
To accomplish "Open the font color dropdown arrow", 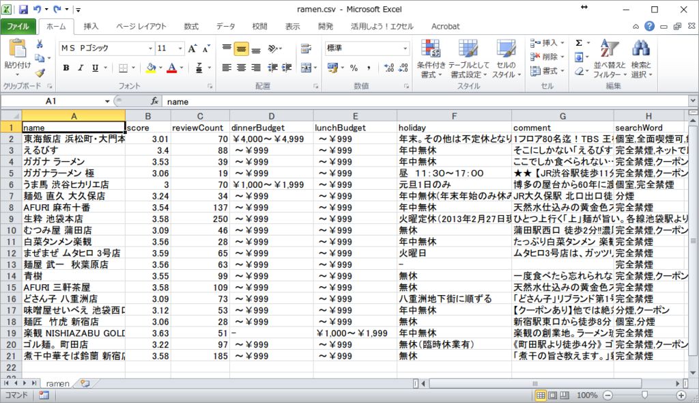I will pos(182,68).
